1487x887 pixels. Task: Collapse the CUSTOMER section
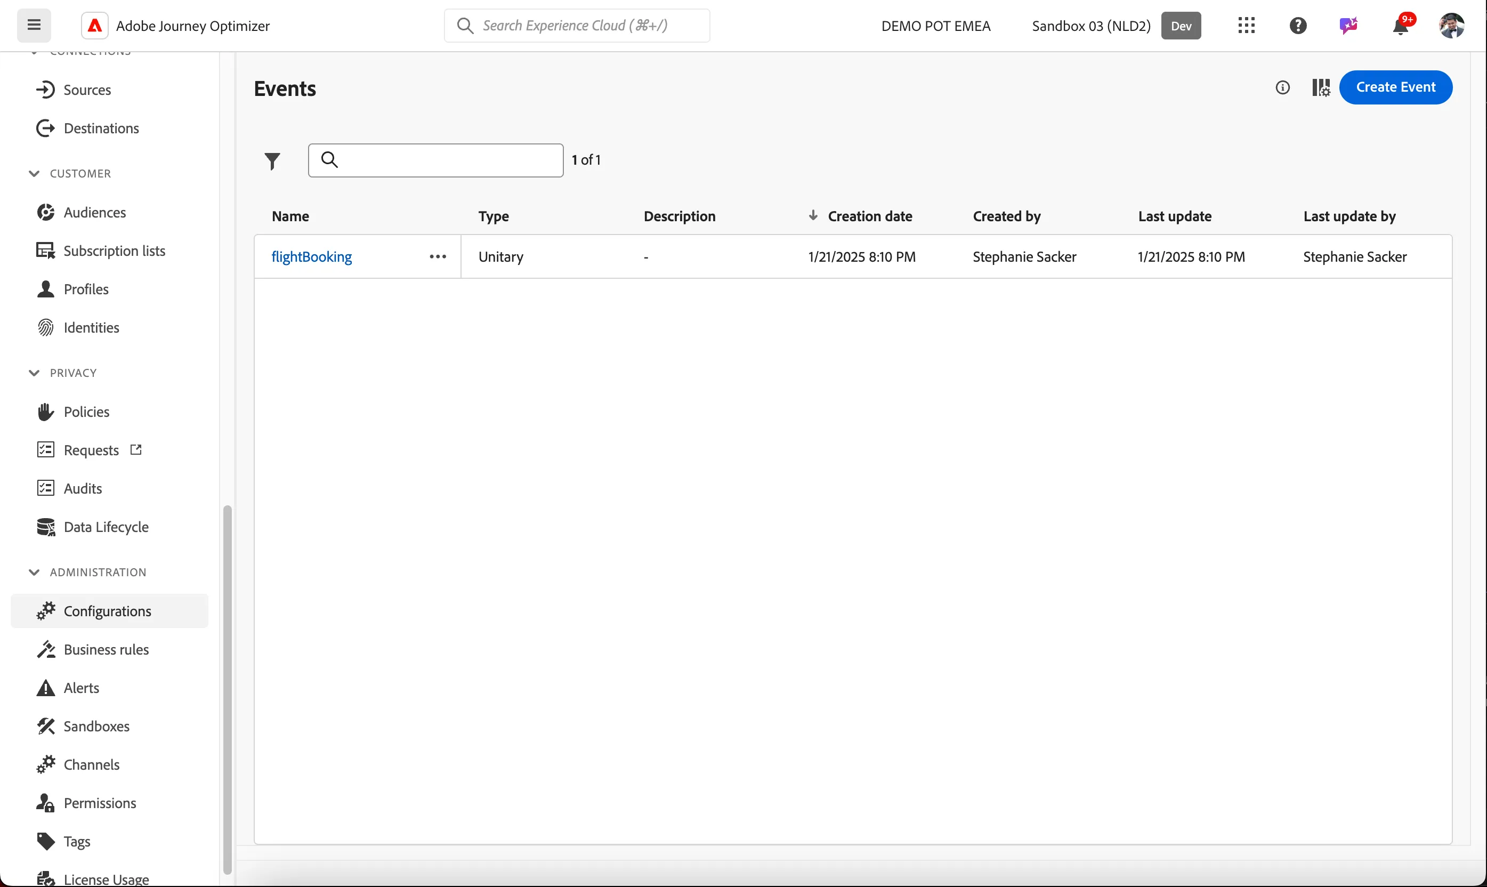(34, 173)
